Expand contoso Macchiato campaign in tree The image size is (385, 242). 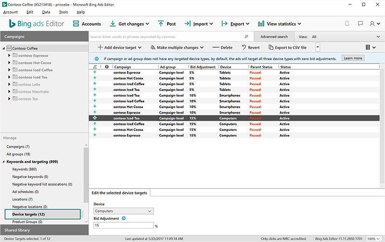(9, 91)
